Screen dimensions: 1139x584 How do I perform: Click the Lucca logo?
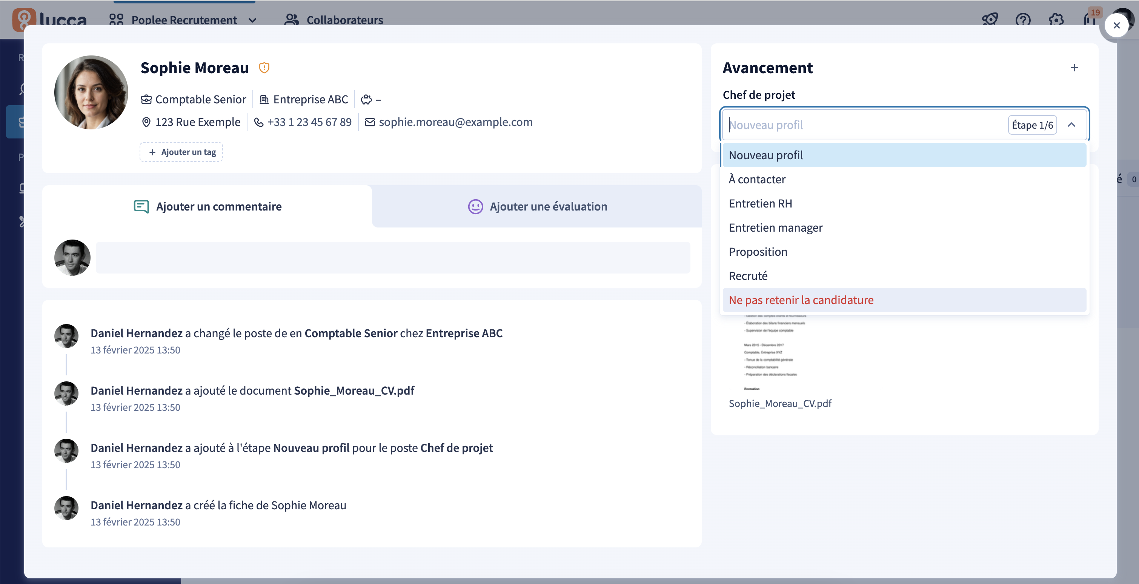coord(49,20)
